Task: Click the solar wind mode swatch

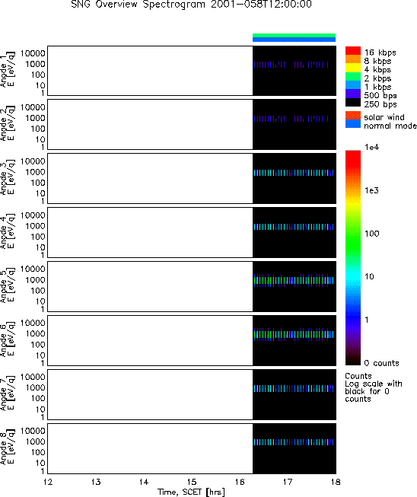Action: point(353,116)
